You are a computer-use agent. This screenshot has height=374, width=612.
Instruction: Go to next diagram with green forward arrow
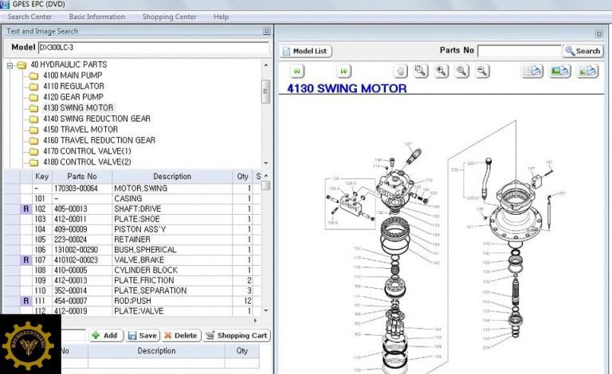pyautogui.click(x=343, y=71)
